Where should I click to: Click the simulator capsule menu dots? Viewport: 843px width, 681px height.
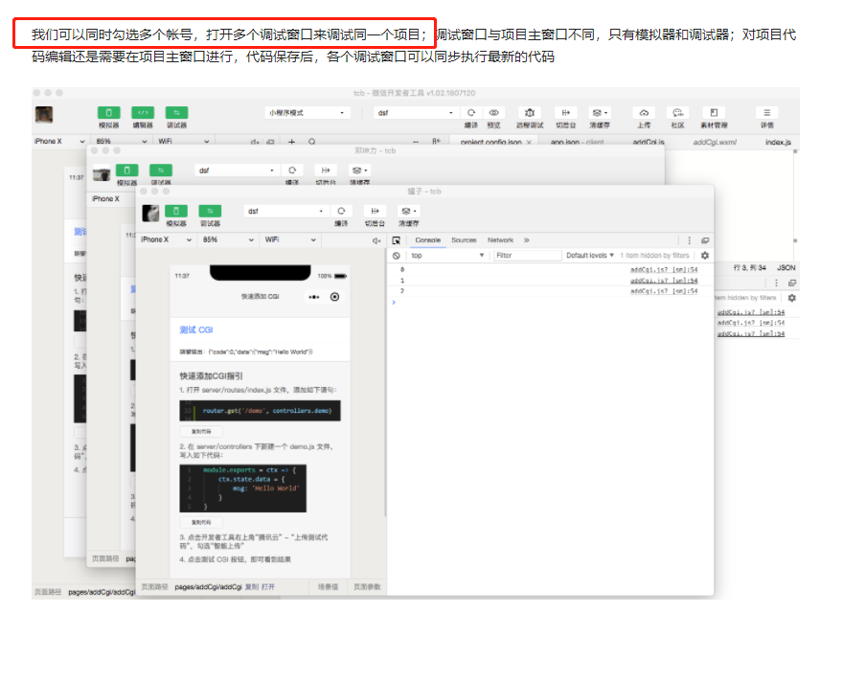[x=314, y=297]
